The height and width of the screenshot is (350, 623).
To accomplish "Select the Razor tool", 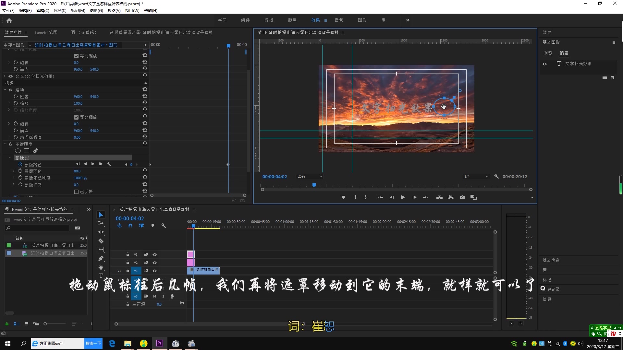I will [101, 241].
